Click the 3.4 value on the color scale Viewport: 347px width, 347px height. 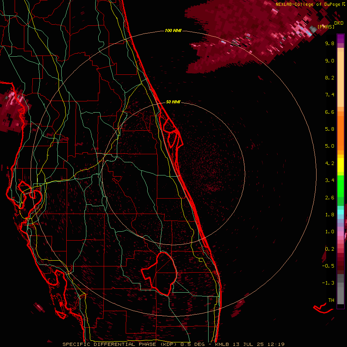tap(330, 180)
